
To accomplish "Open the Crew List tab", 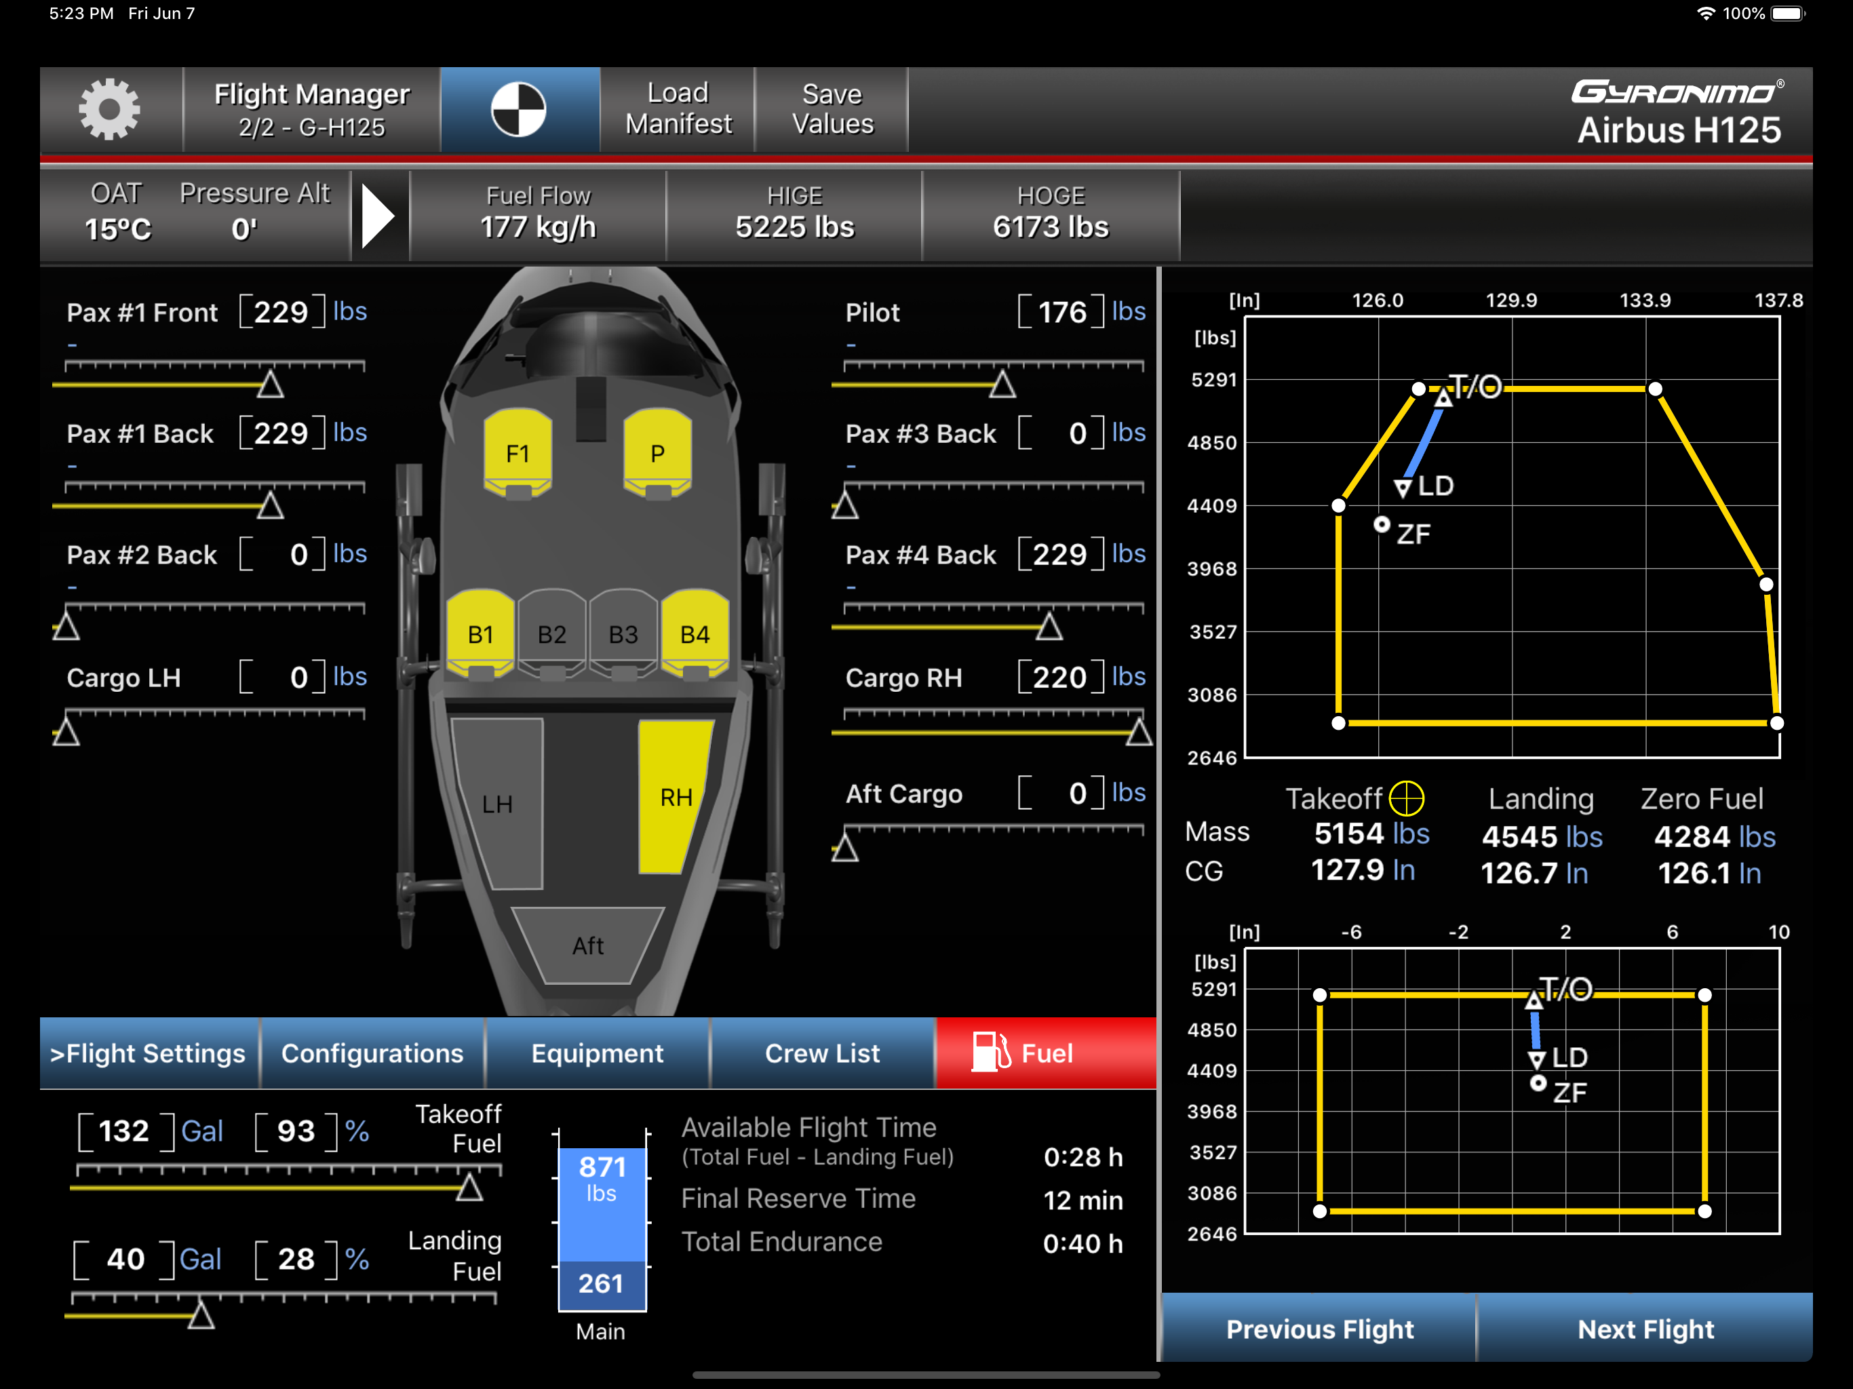I will coord(823,1053).
